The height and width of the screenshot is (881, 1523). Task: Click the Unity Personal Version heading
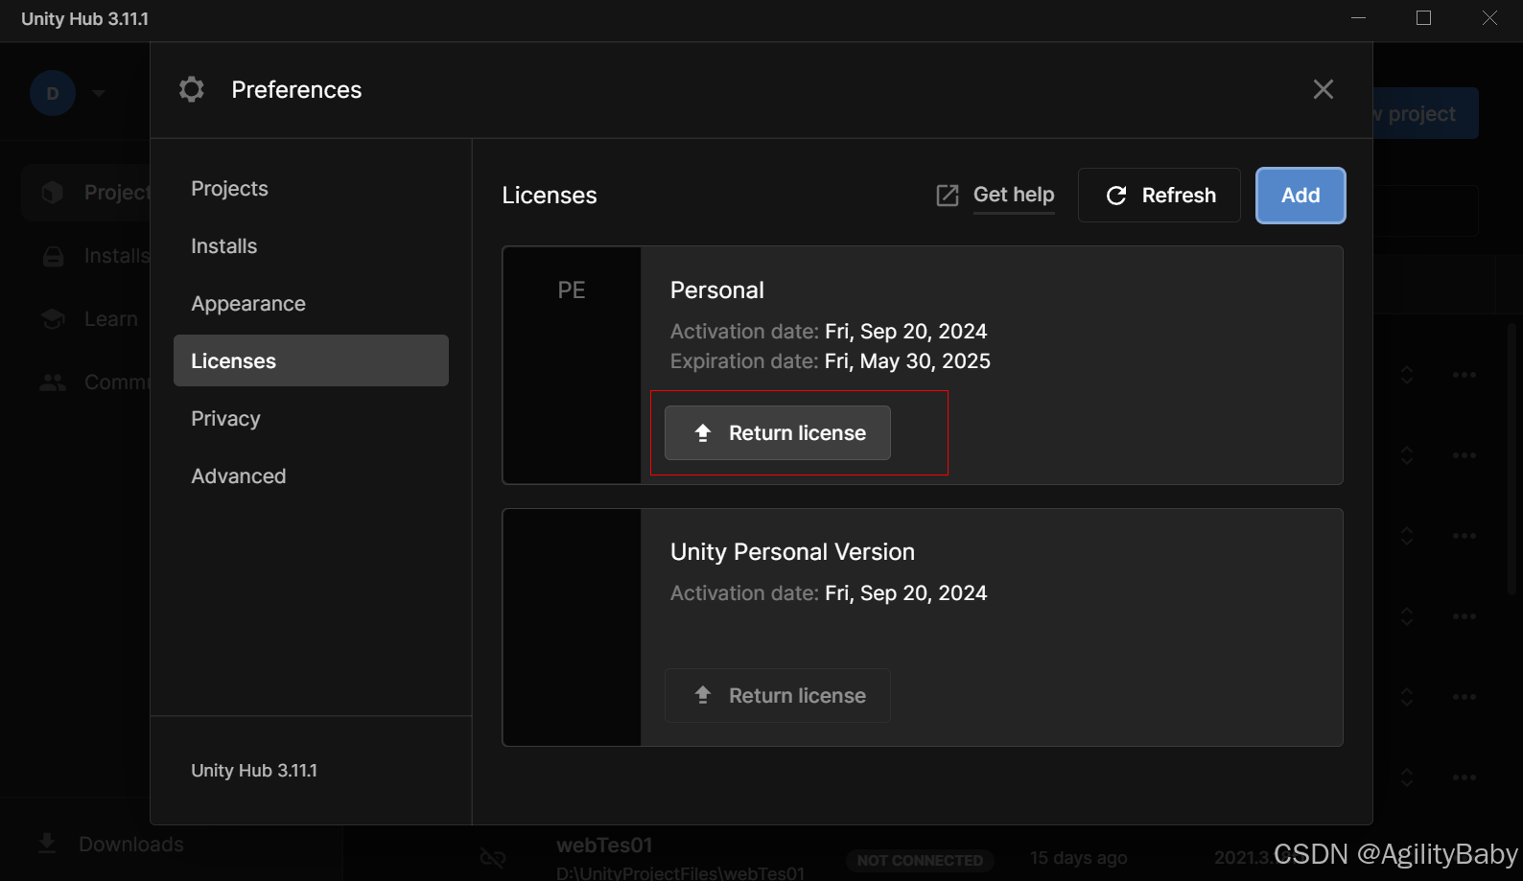point(792,552)
